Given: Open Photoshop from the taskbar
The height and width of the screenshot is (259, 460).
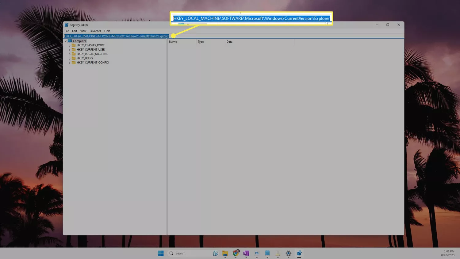Looking at the screenshot, I should (x=257, y=253).
